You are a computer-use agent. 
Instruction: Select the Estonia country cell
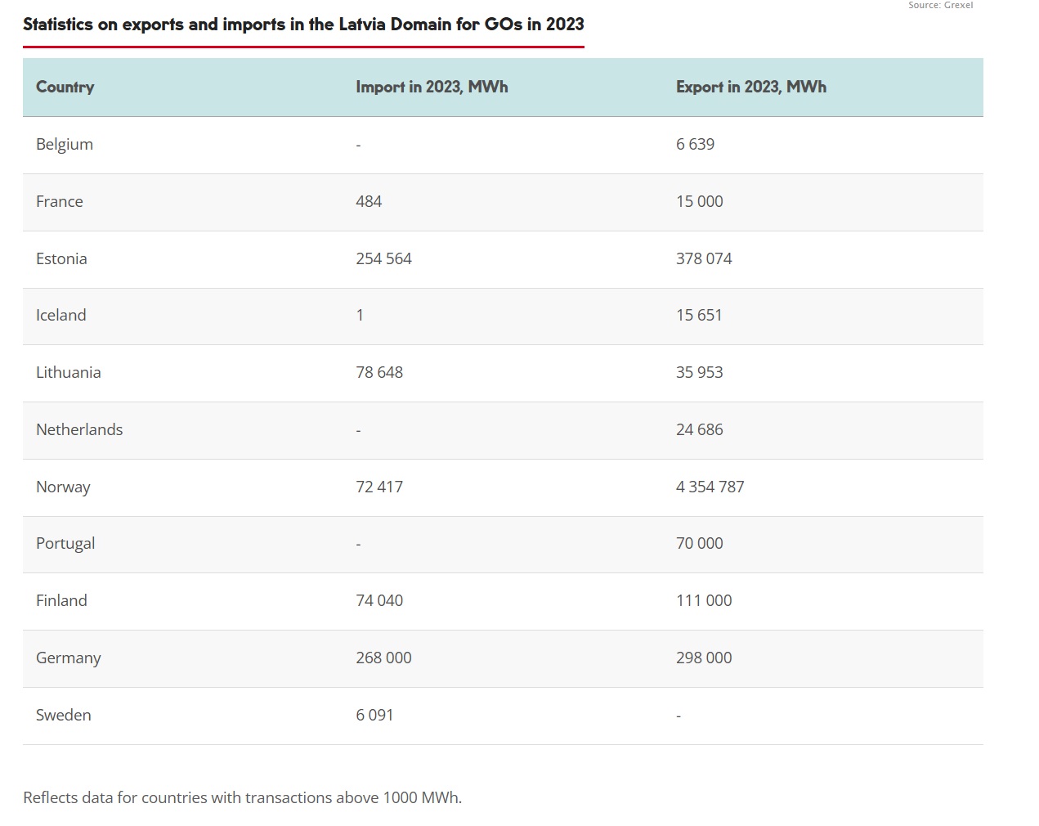(61, 258)
